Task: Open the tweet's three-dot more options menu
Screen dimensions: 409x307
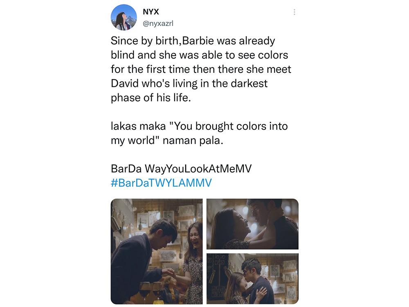Action: click(294, 12)
